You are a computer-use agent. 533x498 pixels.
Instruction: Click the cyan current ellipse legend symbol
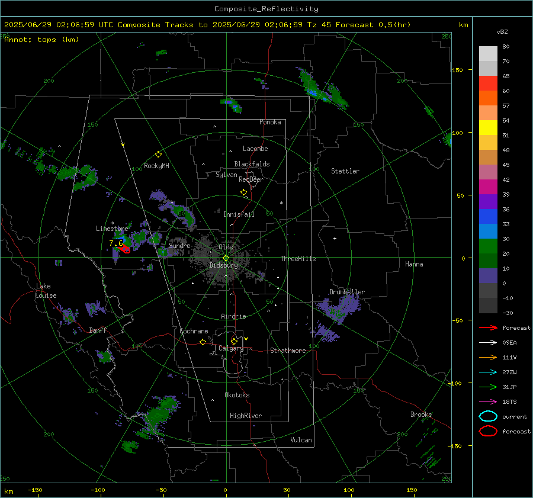coord(488,416)
